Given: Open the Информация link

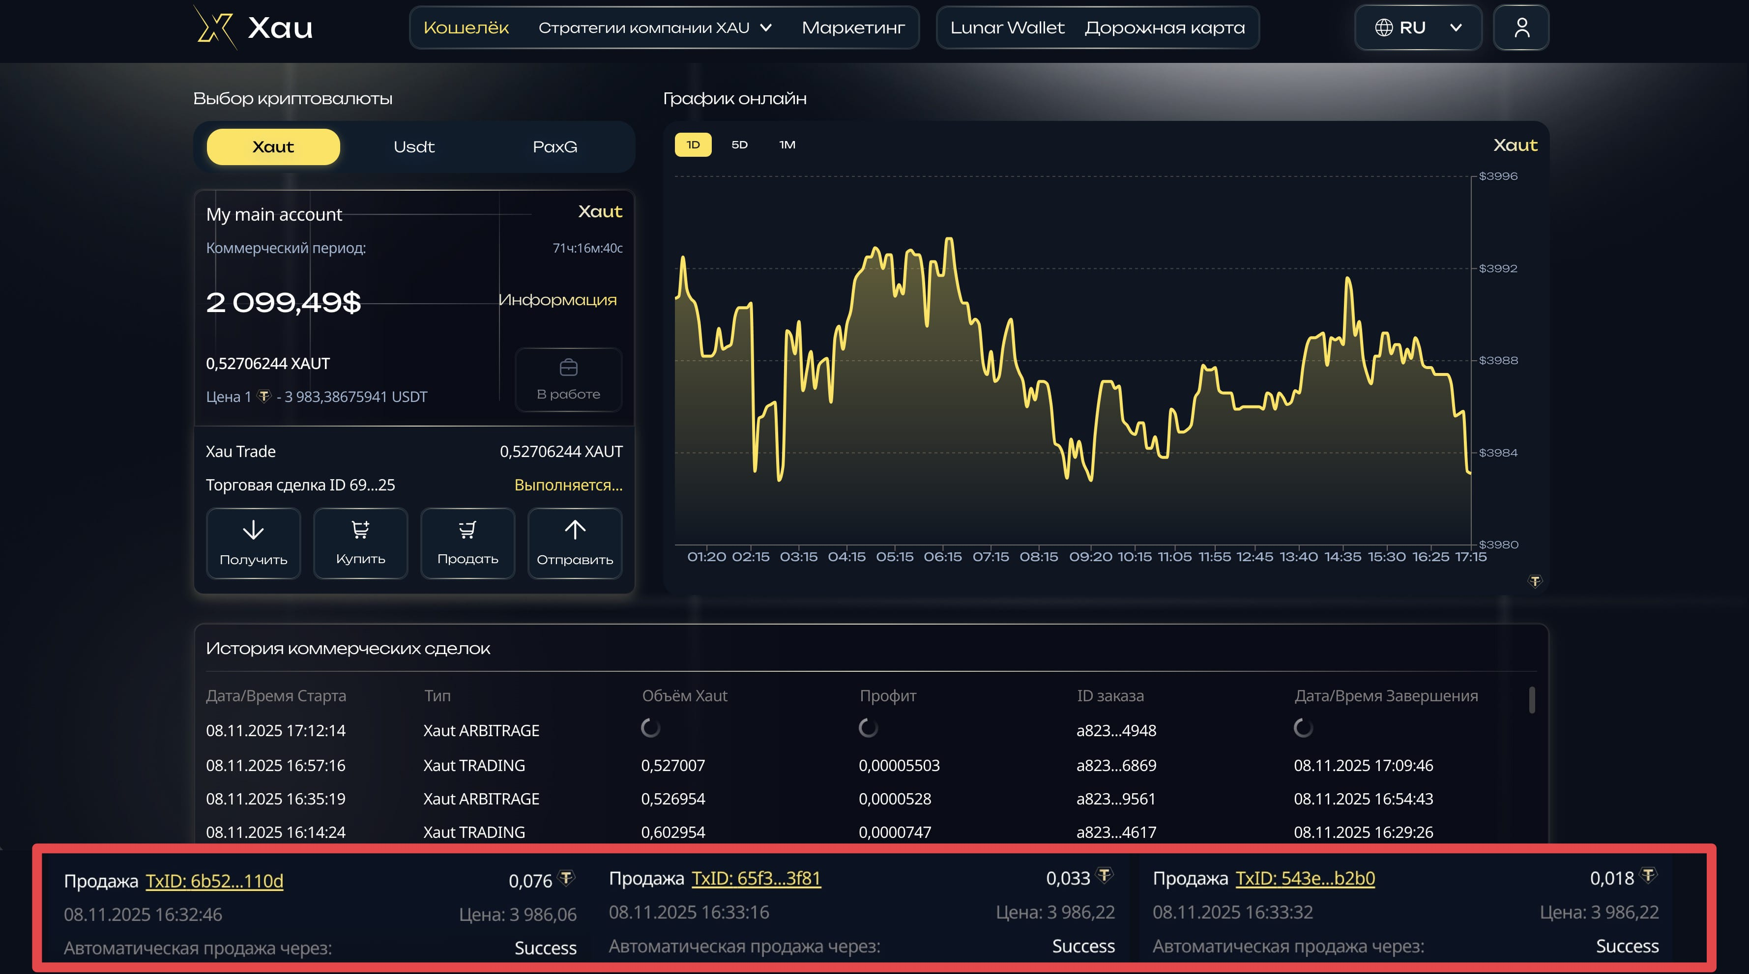Looking at the screenshot, I should (557, 300).
